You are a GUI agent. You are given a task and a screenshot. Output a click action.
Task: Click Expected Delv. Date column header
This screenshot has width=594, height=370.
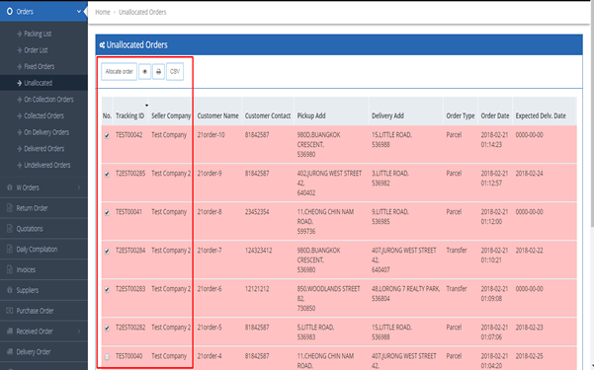(x=541, y=115)
